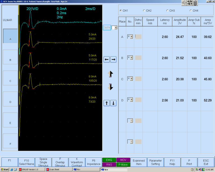Image resolution: width=215 pixels, height=172 pixels.
Task: Click F10 Select Nerve button
Action: tap(26, 162)
